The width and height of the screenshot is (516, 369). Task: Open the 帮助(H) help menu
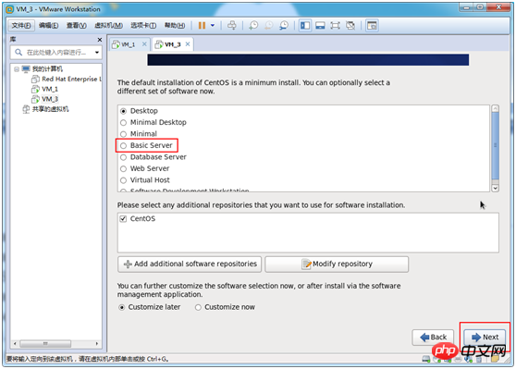175,25
